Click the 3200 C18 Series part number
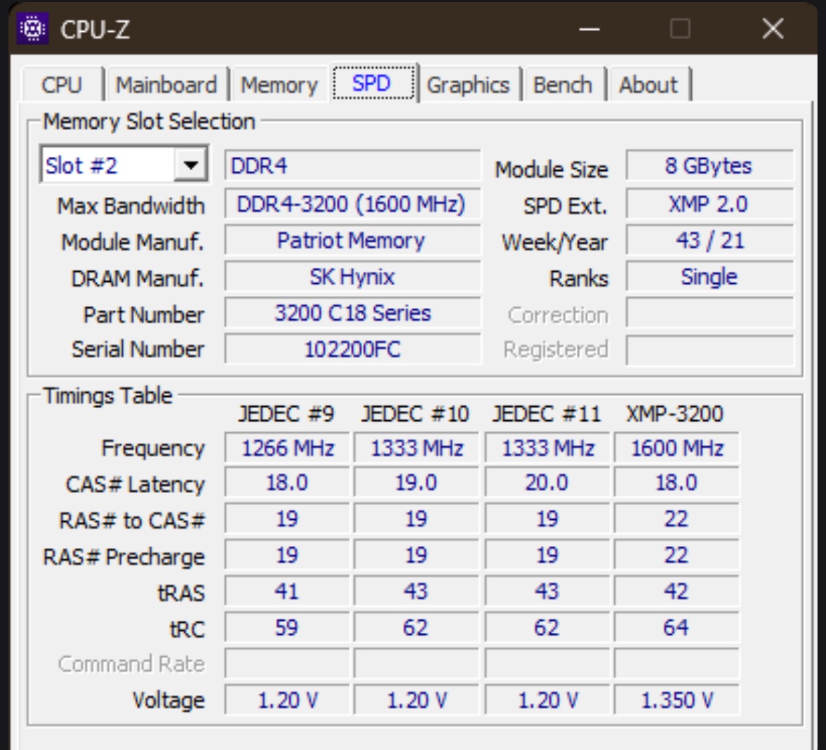 (352, 314)
